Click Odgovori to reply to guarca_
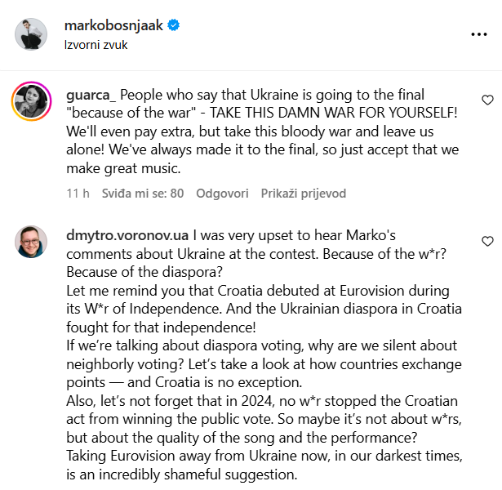The width and height of the screenshot is (502, 490). (222, 194)
